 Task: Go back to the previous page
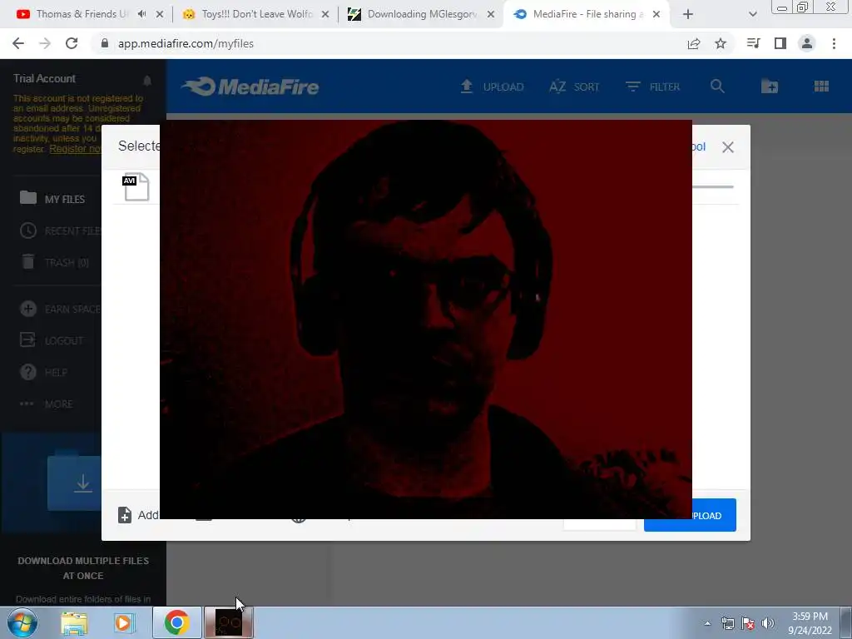(18, 43)
